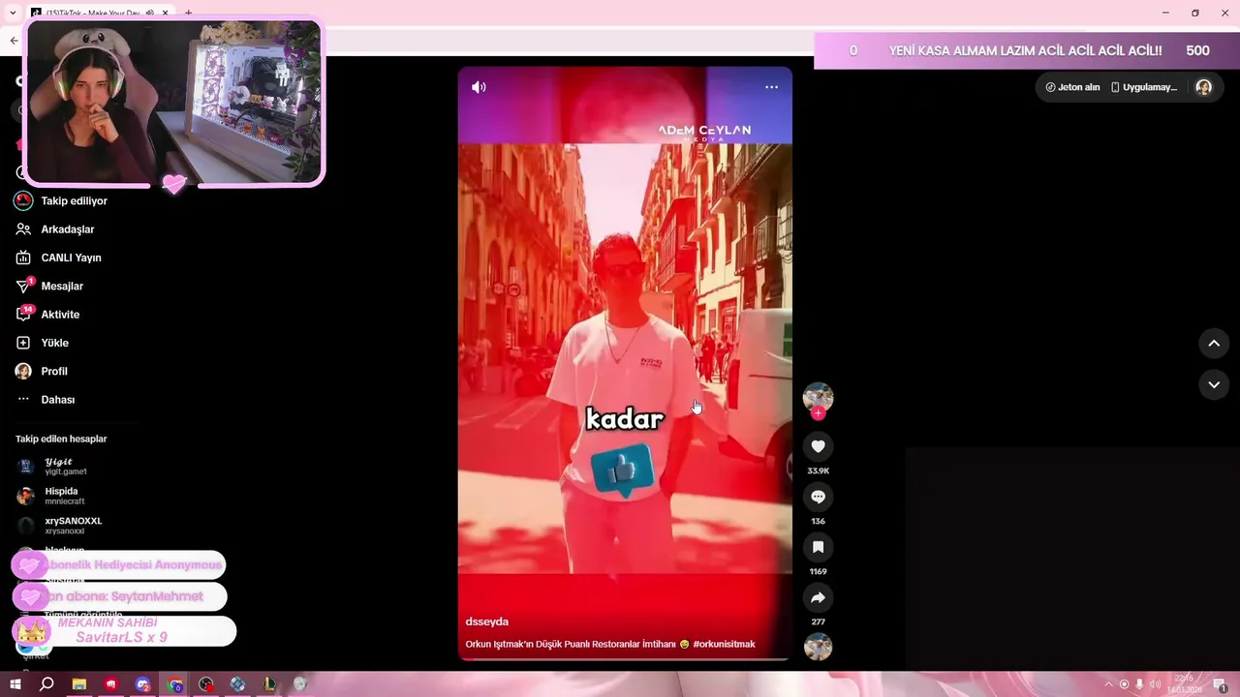
Task: Open the Windows Start menu
Action: pyautogui.click(x=15, y=684)
